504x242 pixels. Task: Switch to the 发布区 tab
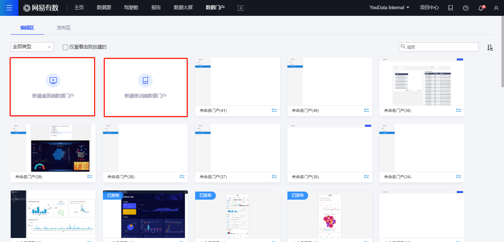pyautogui.click(x=63, y=28)
